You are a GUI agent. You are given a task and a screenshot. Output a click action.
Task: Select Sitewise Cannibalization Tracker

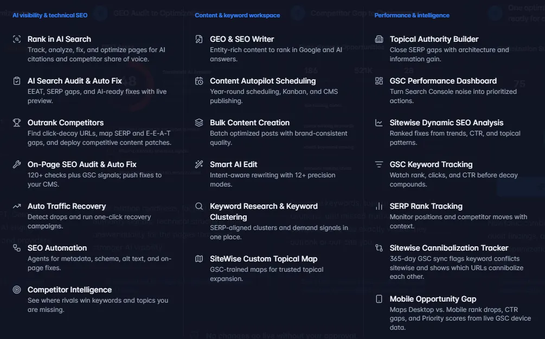click(449, 248)
